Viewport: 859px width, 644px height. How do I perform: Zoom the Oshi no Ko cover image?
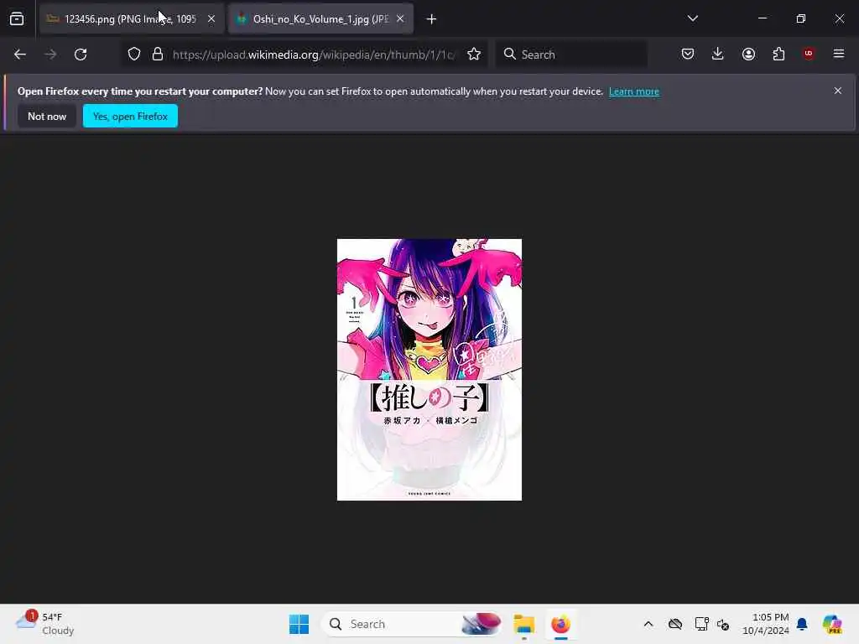429,370
